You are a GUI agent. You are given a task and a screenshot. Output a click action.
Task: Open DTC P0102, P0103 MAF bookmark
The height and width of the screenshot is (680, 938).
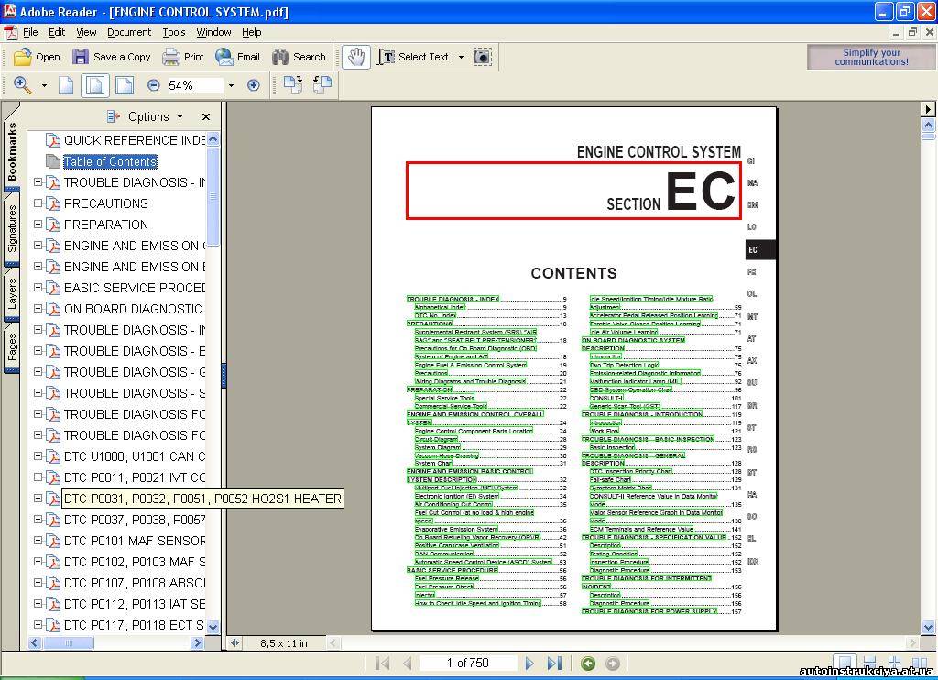coord(134,562)
